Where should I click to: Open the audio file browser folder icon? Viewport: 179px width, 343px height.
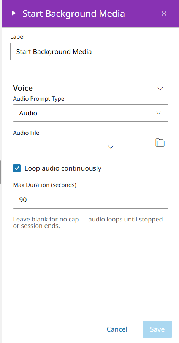pyautogui.click(x=160, y=142)
